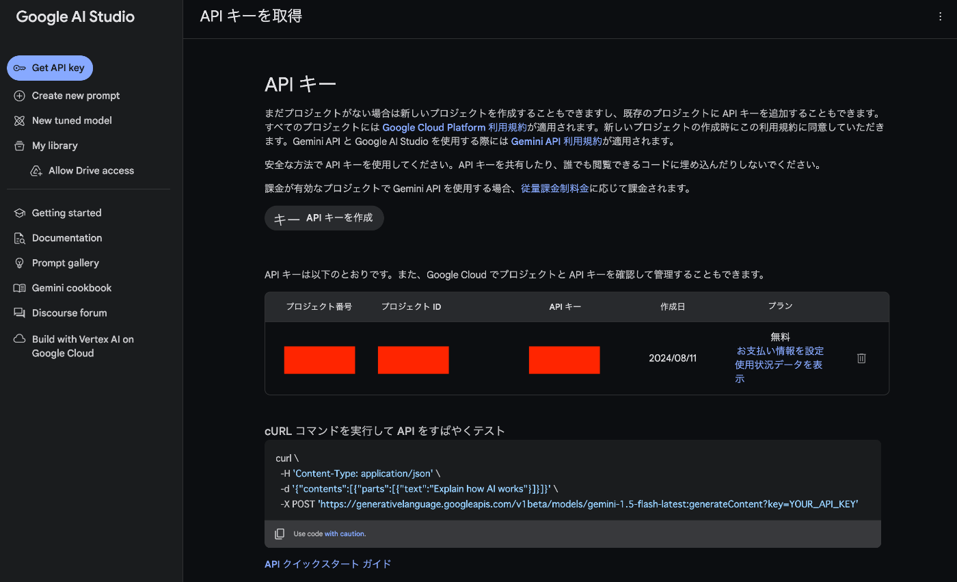This screenshot has height=582, width=957.
Task: Click the プロジェクト番号 column header
Action: click(319, 307)
